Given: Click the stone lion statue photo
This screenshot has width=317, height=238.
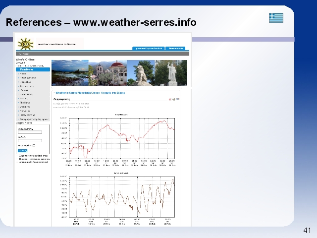Looking at the screenshot, I should [x=141, y=73].
